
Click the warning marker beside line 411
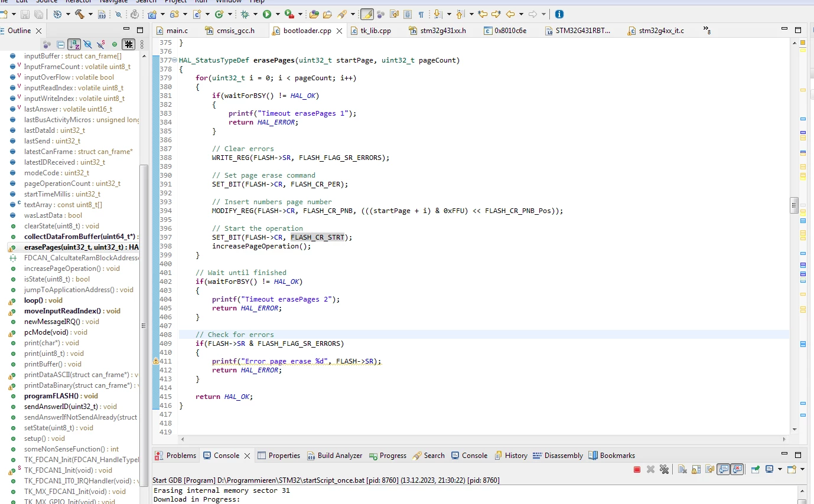click(156, 361)
